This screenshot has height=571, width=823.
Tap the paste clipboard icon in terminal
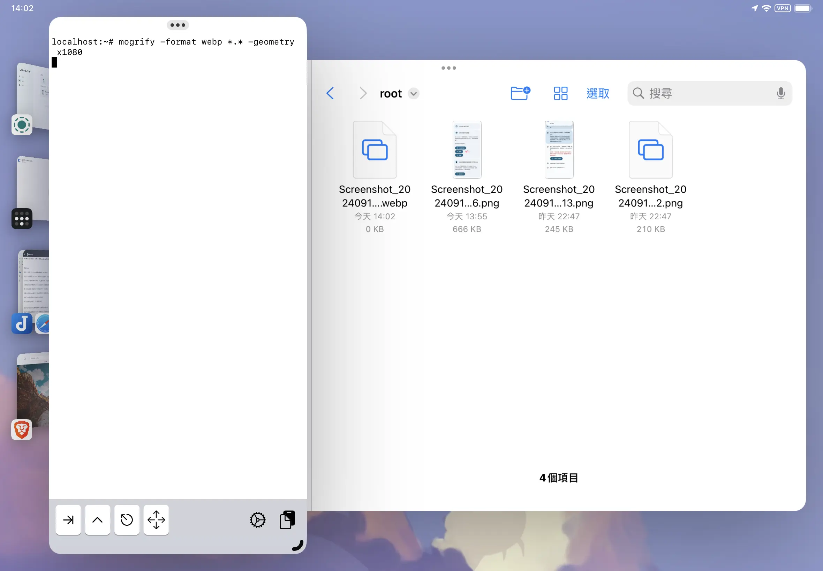[287, 520]
